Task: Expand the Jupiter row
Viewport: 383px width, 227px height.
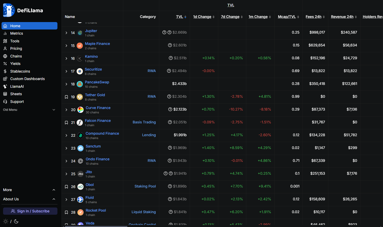Action: point(66,33)
